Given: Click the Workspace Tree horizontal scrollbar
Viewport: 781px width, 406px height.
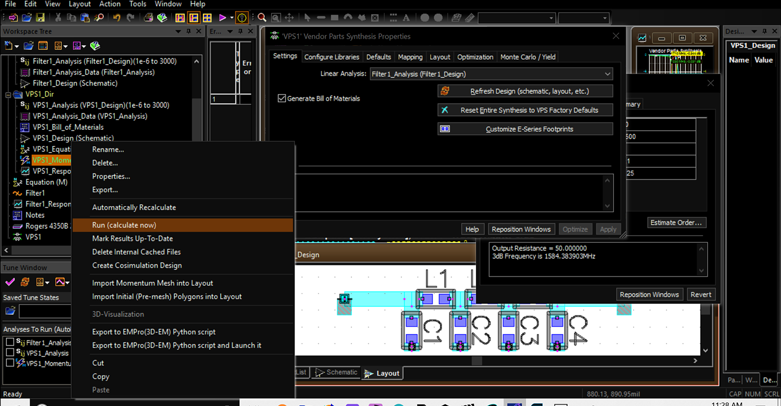Looking at the screenshot, I should (x=36, y=250).
